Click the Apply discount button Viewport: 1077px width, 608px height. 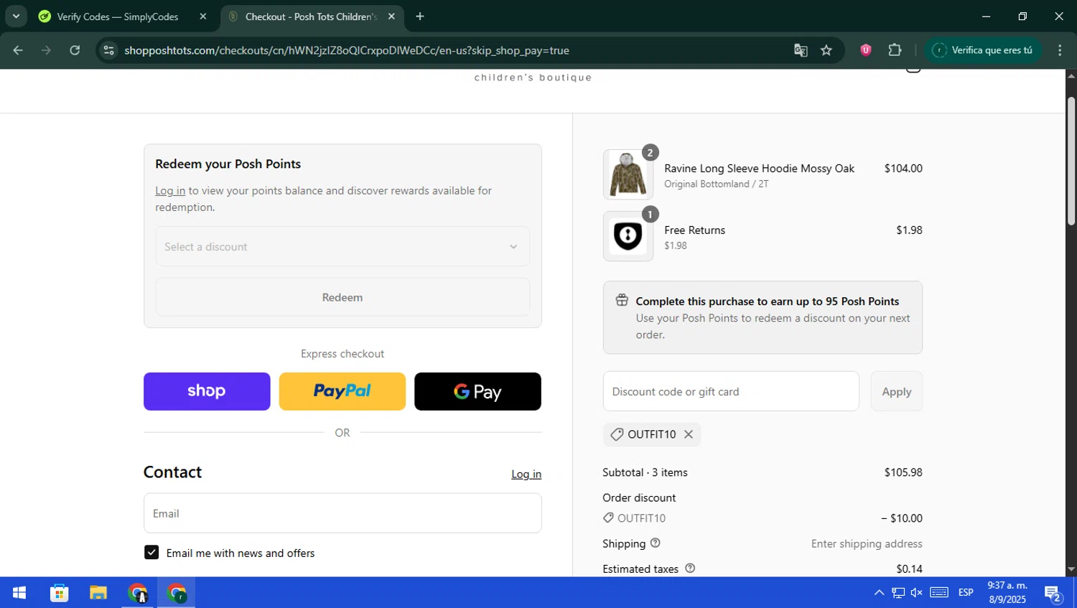pos(897,391)
